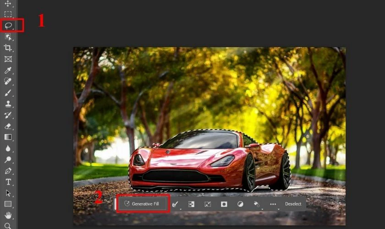Select the Brush tool
Viewport: 385px width, 229px height.
tap(8, 93)
